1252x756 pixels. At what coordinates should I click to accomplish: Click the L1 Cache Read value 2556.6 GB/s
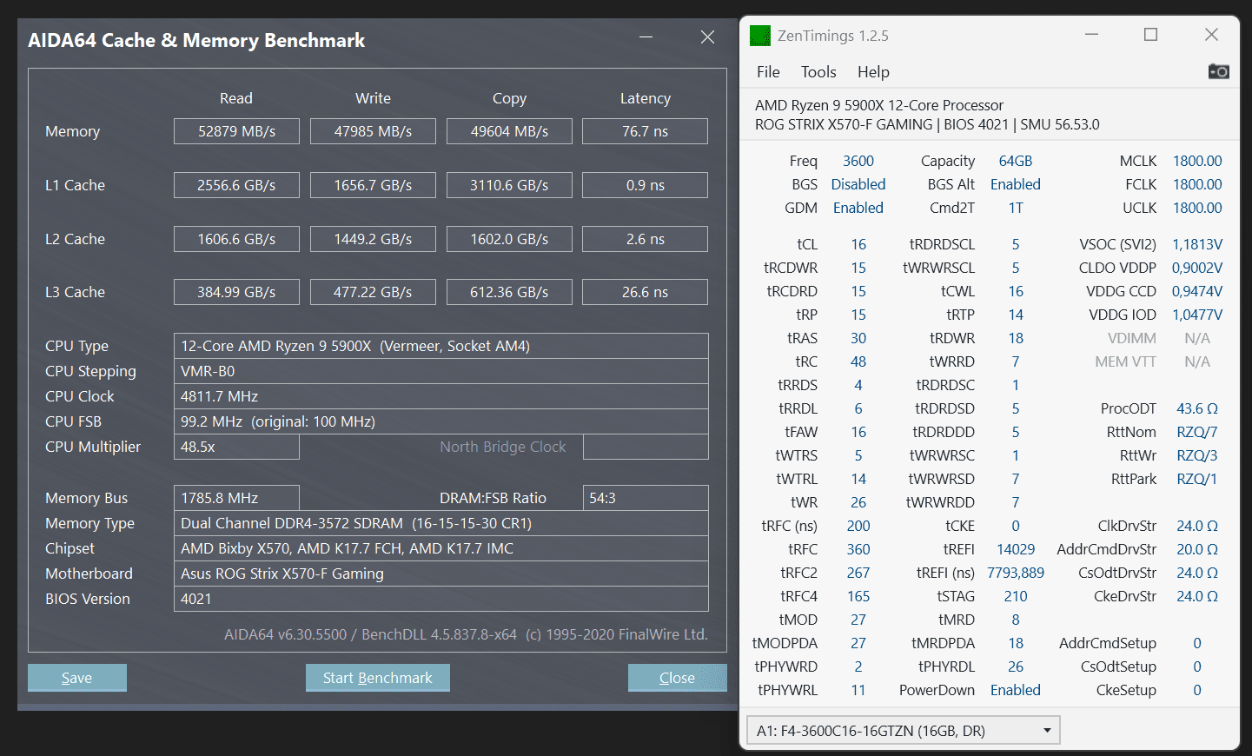click(x=236, y=185)
